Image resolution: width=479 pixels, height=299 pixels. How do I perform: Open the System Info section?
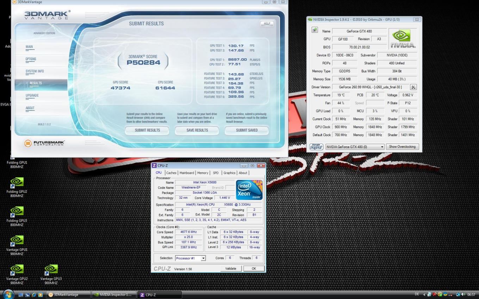tap(35, 71)
